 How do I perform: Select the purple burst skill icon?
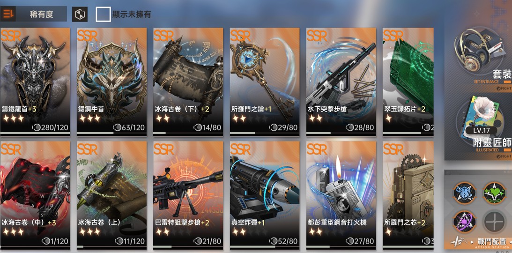464,222
